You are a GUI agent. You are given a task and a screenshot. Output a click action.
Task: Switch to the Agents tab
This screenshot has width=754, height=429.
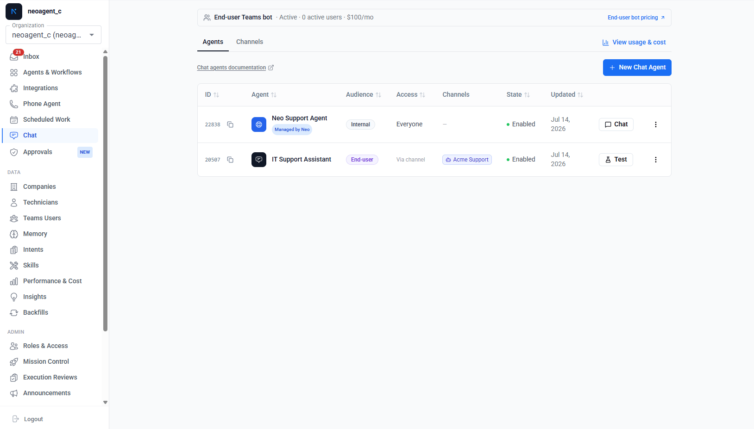tap(213, 42)
